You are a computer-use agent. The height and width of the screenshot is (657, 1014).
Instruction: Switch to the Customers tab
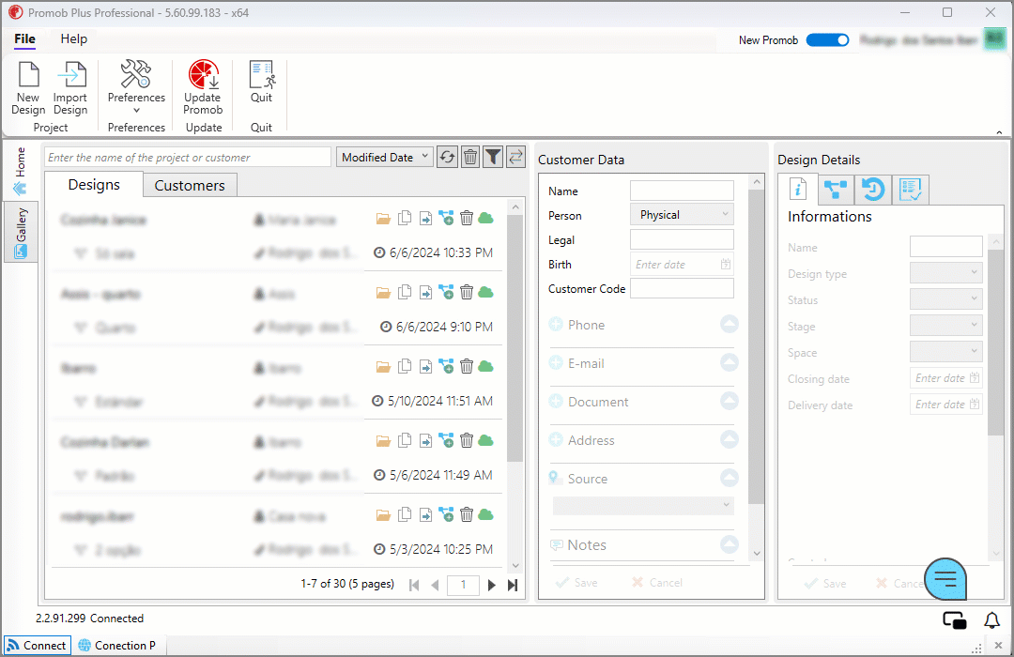(x=190, y=186)
